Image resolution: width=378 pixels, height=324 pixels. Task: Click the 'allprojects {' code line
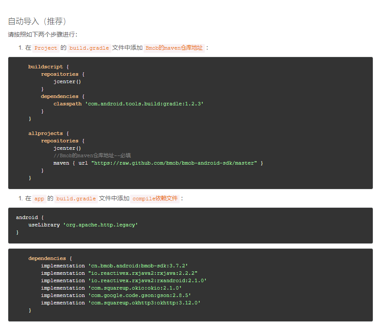pos(48,134)
